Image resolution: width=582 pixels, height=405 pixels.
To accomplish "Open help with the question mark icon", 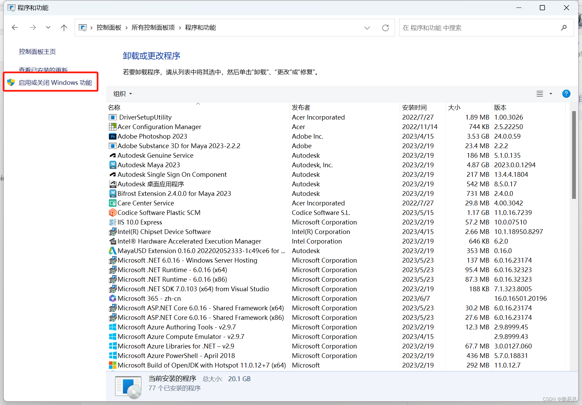I will point(566,94).
